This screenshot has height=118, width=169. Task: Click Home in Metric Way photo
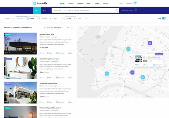point(20,43)
